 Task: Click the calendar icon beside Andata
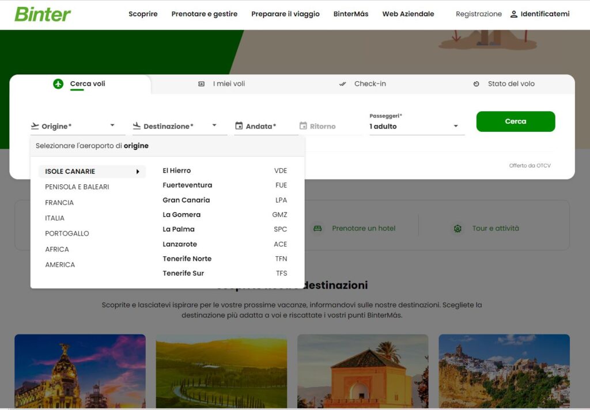click(x=239, y=126)
